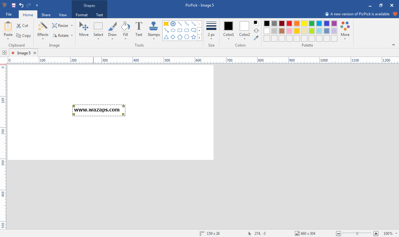Pick the diamond shape
Screen dimensions: 399x237
pos(173,37)
